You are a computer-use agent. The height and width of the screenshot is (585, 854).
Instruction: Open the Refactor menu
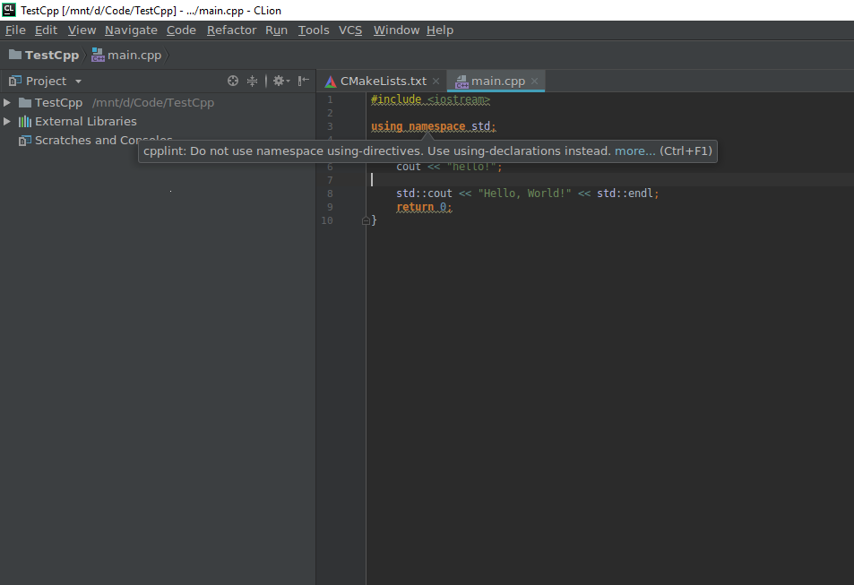tap(231, 30)
